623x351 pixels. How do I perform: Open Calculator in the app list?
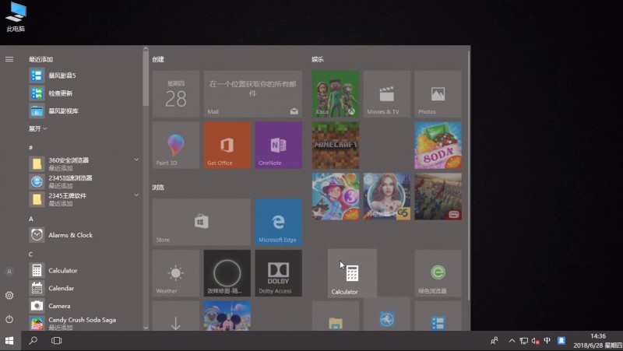tap(84, 270)
